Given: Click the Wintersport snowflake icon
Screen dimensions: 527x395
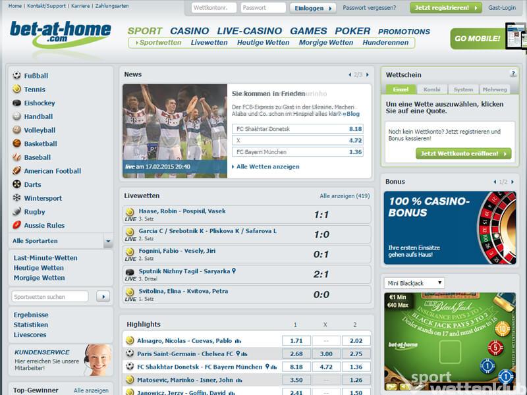Looking at the screenshot, I should click(x=16, y=198).
